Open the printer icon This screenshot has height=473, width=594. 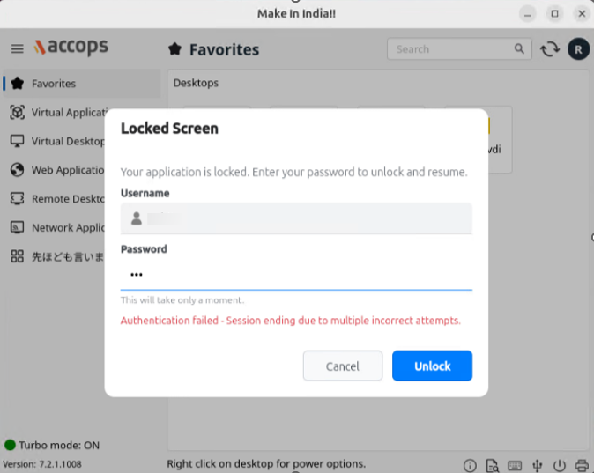[x=582, y=465]
